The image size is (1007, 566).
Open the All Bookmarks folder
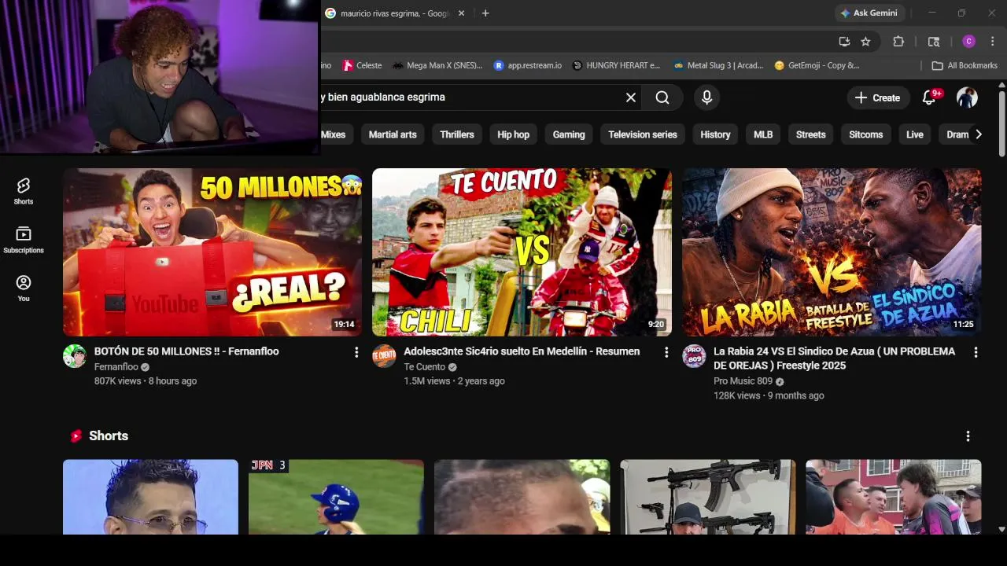pos(965,65)
